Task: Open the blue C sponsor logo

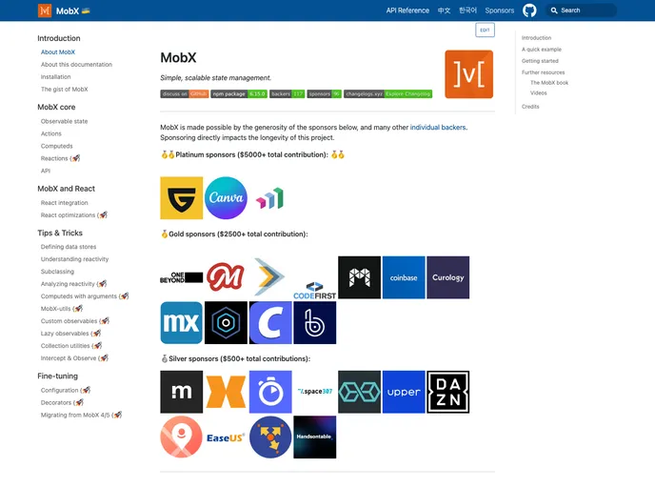Action: (x=270, y=323)
